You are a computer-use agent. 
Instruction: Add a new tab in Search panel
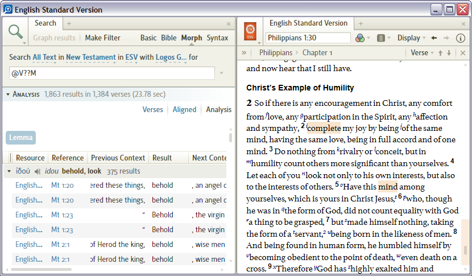[69, 23]
